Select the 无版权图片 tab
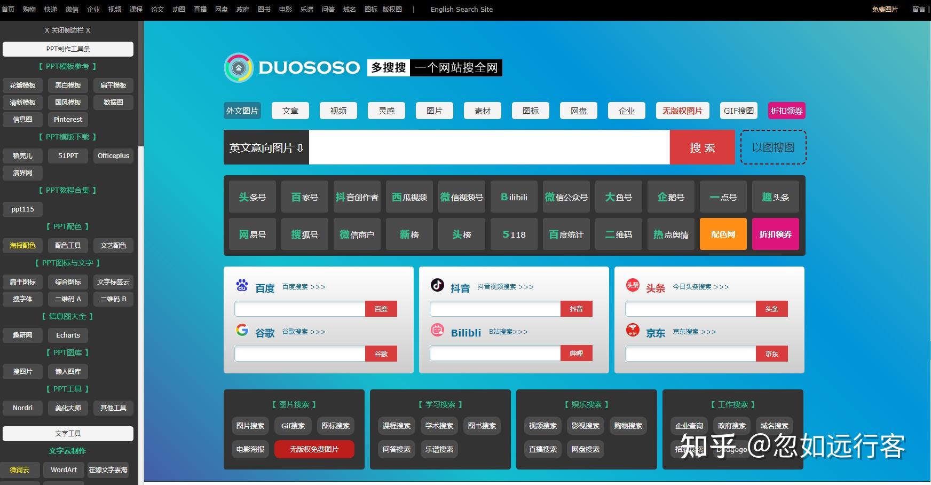931x485 pixels. click(683, 111)
